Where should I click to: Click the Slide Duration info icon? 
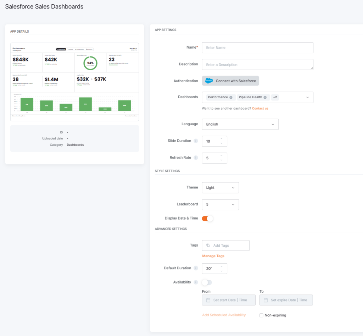coord(196,141)
